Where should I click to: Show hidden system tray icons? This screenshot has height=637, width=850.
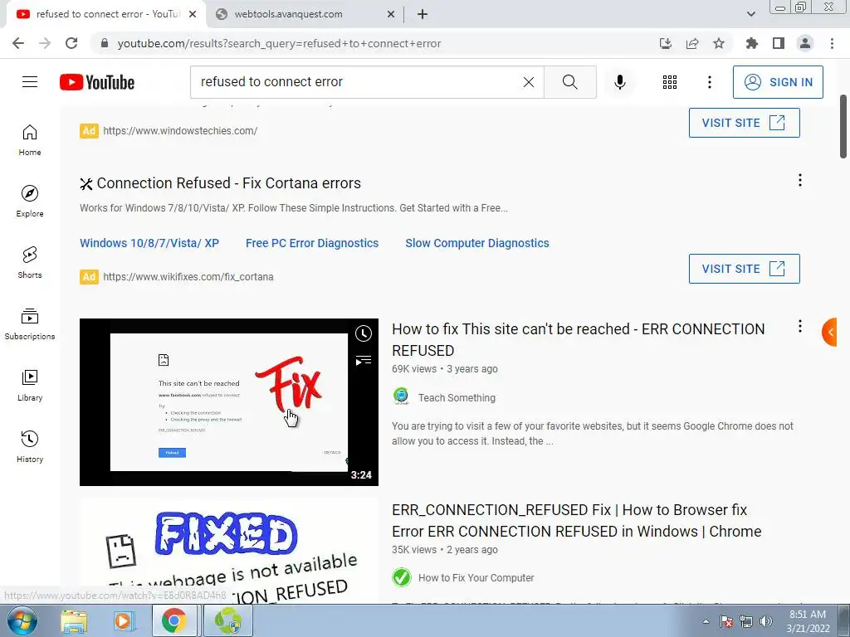pos(706,621)
